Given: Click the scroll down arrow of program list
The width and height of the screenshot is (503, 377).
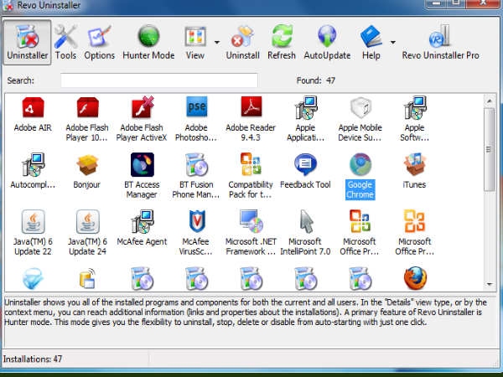Looking at the screenshot, I should (x=490, y=284).
